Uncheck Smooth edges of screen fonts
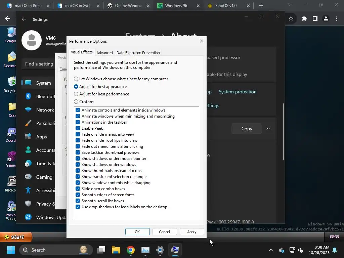The image size is (344, 258). pyautogui.click(x=78, y=195)
